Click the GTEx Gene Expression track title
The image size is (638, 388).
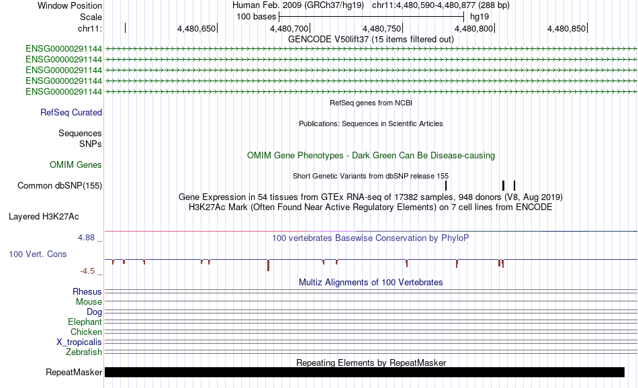(x=371, y=197)
